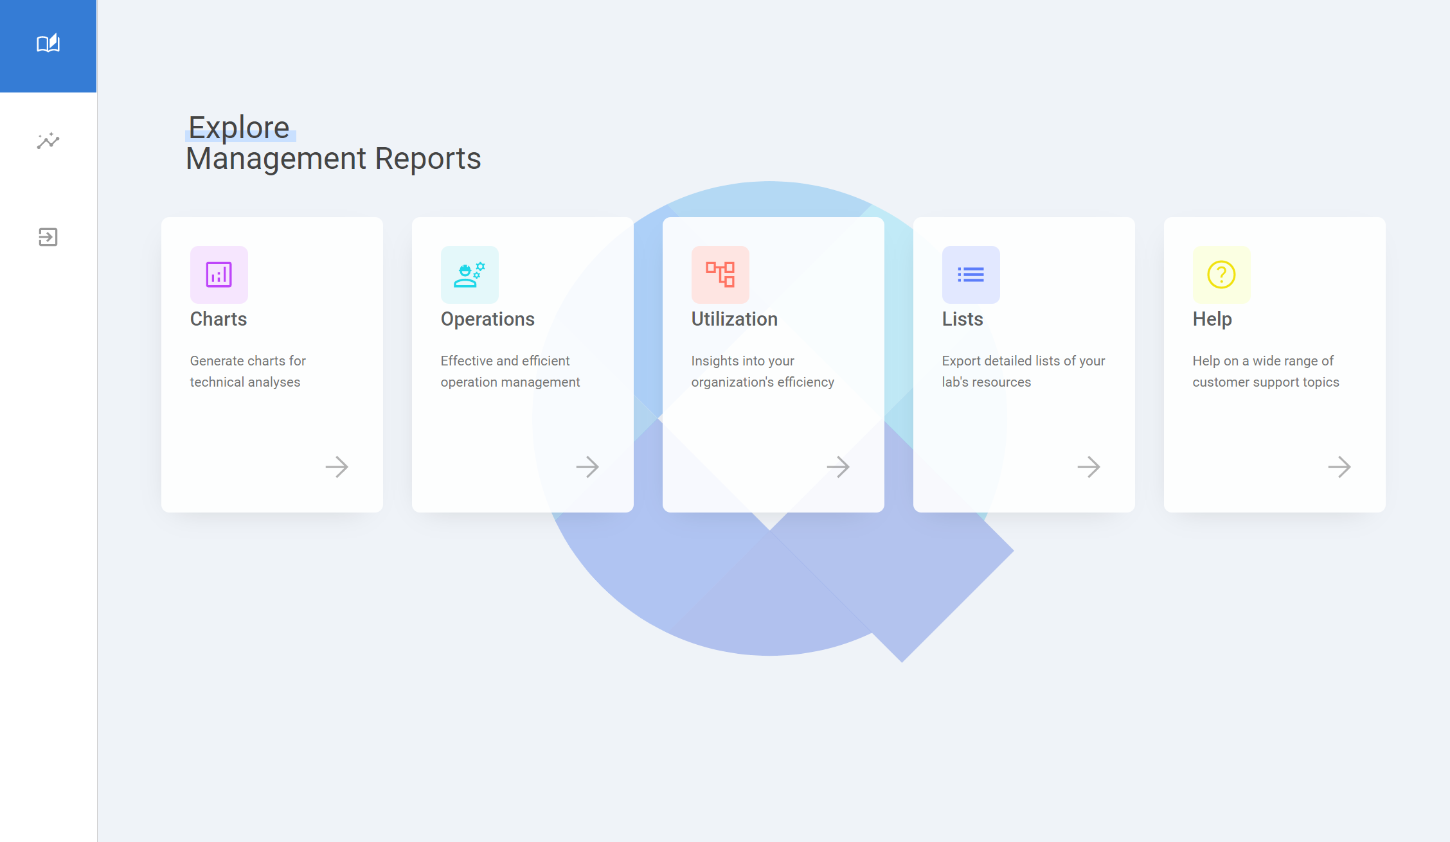Click the yellow Help question-mark icon
This screenshot has height=842, width=1450.
coord(1221,275)
